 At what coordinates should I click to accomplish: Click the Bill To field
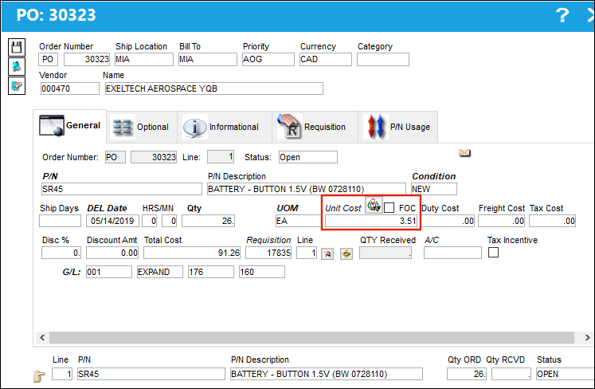208,59
